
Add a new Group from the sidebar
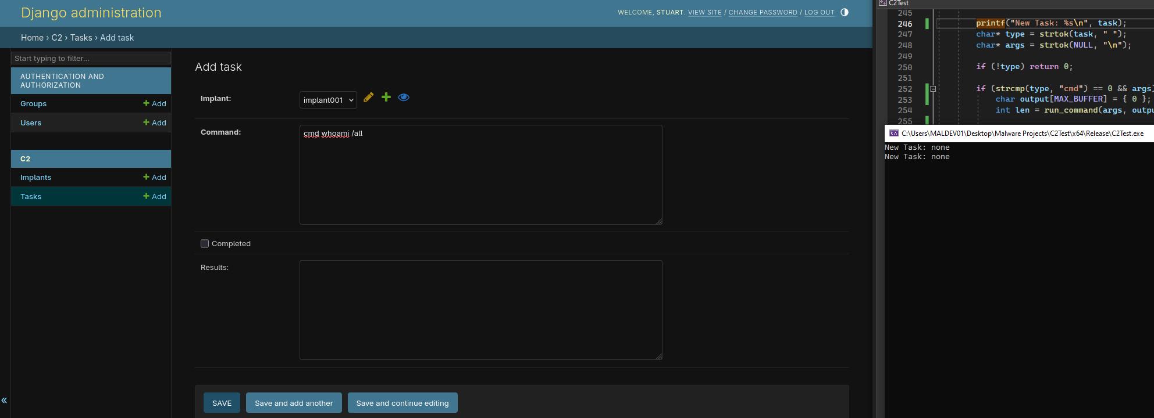[155, 103]
